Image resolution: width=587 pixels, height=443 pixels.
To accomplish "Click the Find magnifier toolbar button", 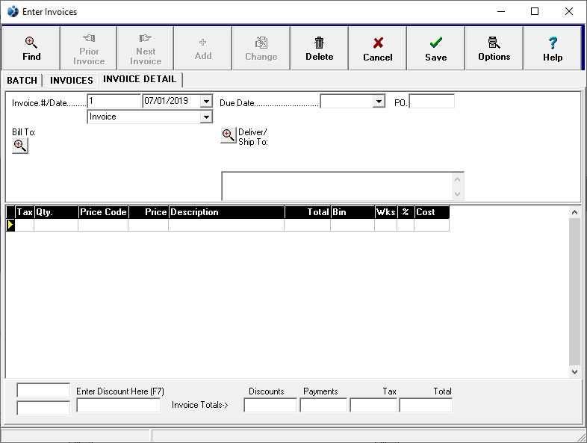I will click(31, 49).
